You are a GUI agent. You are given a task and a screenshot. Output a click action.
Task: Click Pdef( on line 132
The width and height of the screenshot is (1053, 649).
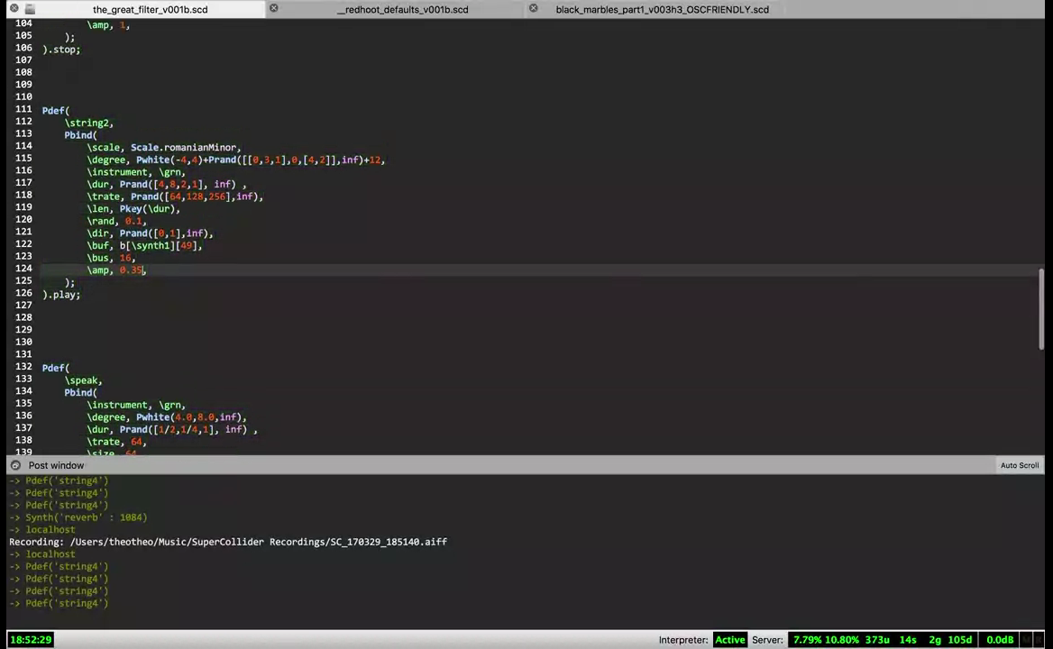[56, 368]
